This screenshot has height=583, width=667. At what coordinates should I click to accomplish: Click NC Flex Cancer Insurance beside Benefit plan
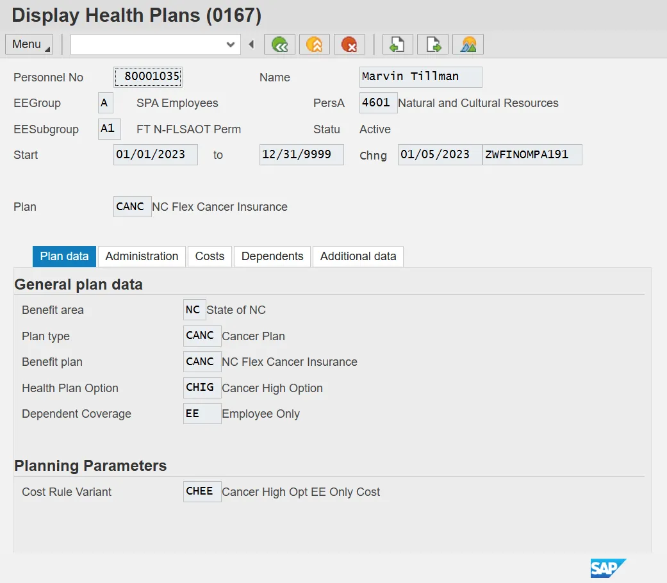(x=290, y=362)
